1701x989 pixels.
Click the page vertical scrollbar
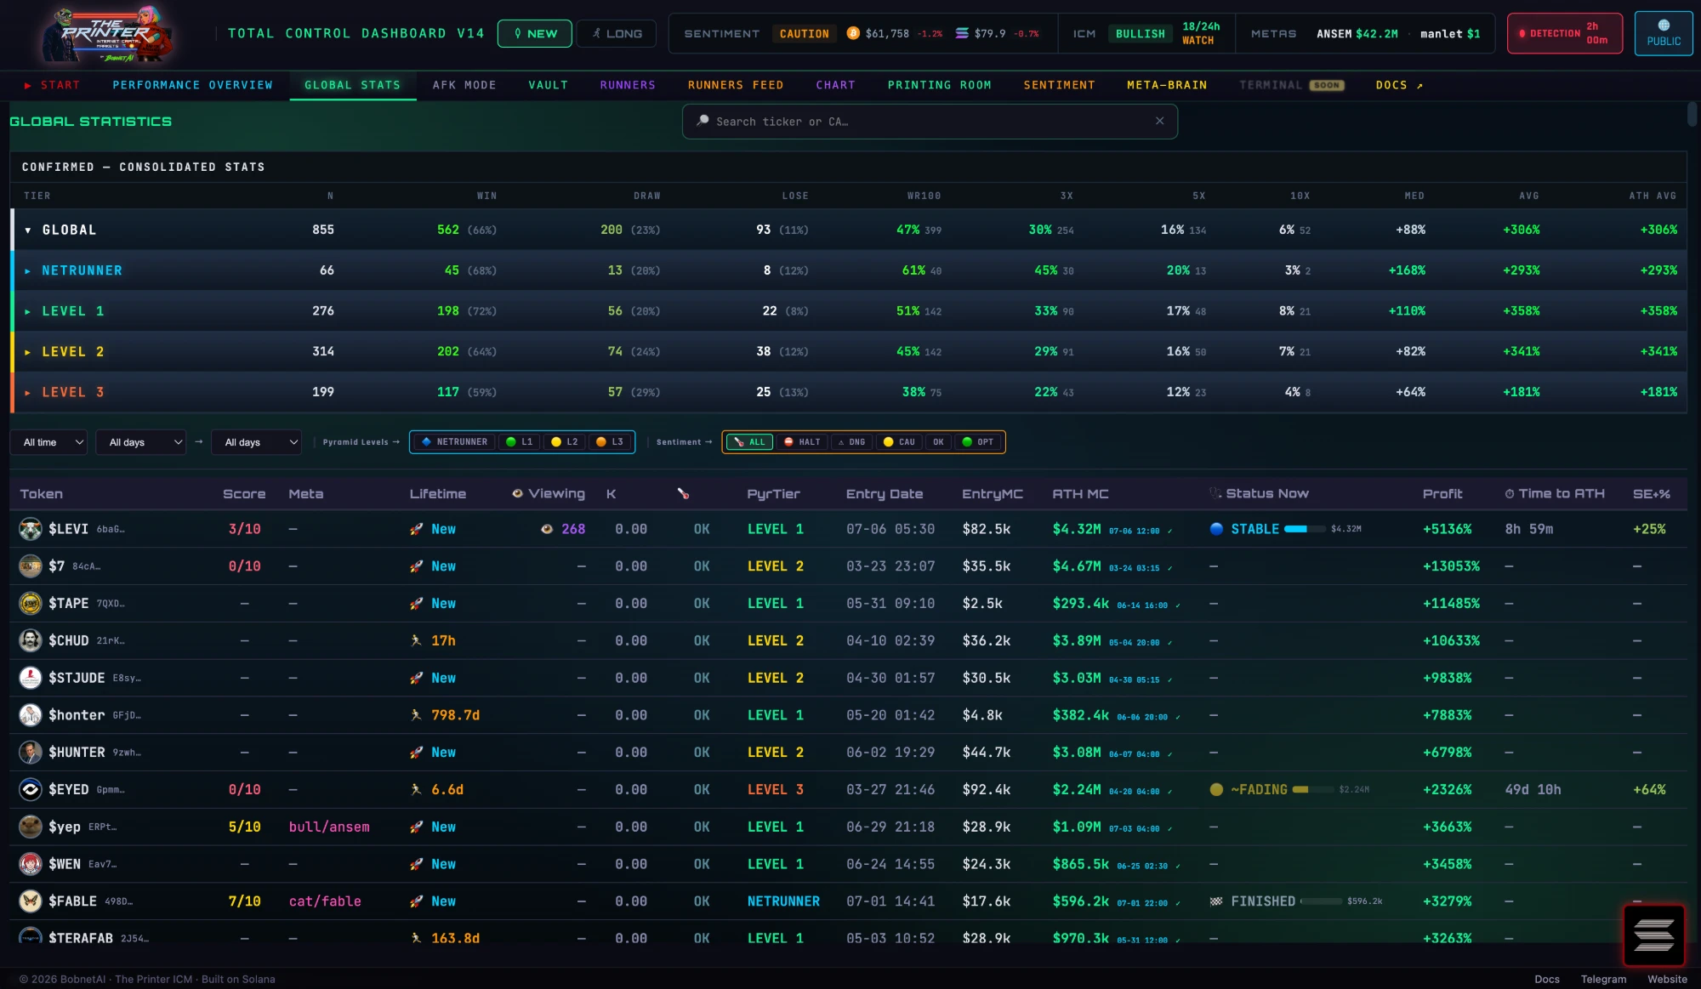1692,114
